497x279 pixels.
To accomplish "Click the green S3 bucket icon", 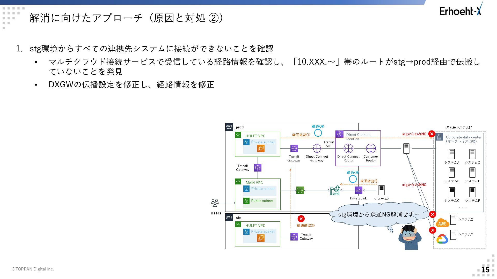I will click(300, 190).
